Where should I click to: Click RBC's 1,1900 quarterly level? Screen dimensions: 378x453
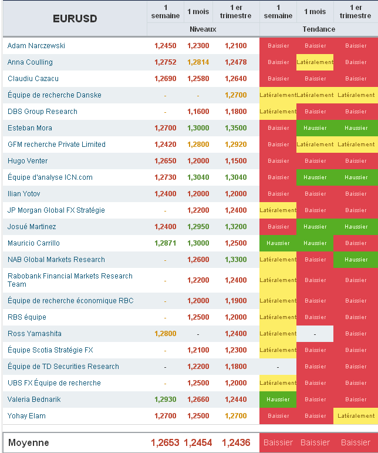coord(236,301)
